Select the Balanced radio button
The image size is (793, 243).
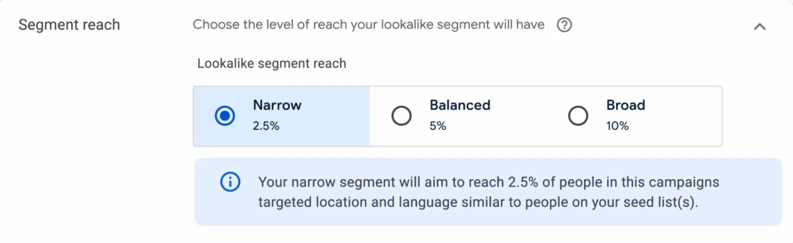tap(401, 116)
